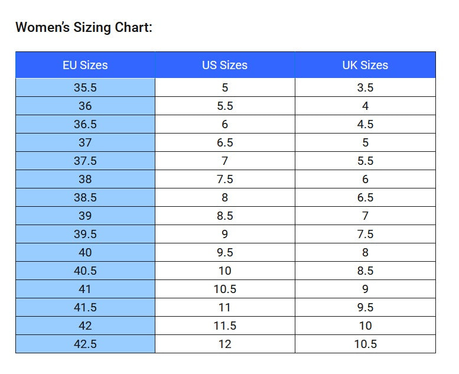This screenshot has width=459, height=374.
Task: Click the EU size 39.5 cell
Action: coord(85,234)
